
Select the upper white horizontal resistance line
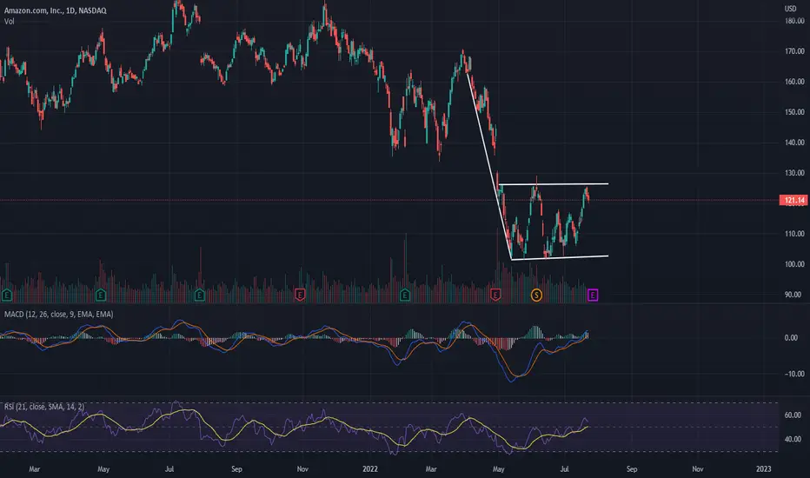coord(554,184)
